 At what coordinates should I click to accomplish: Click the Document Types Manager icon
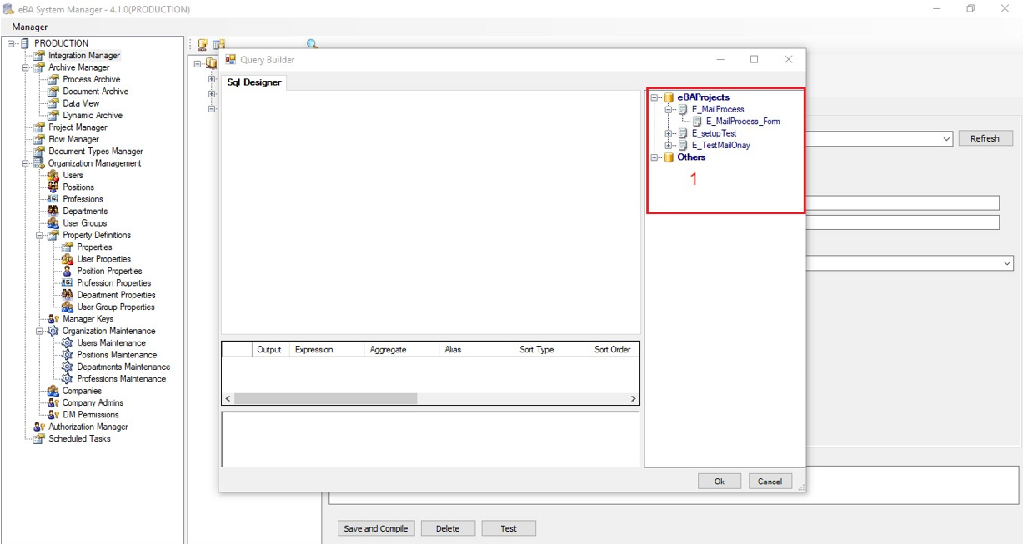coord(38,152)
